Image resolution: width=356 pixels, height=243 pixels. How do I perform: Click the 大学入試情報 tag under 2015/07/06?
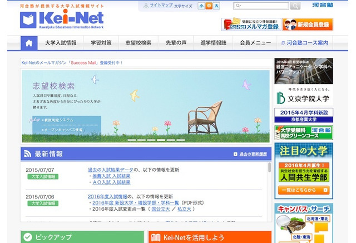(x=43, y=204)
